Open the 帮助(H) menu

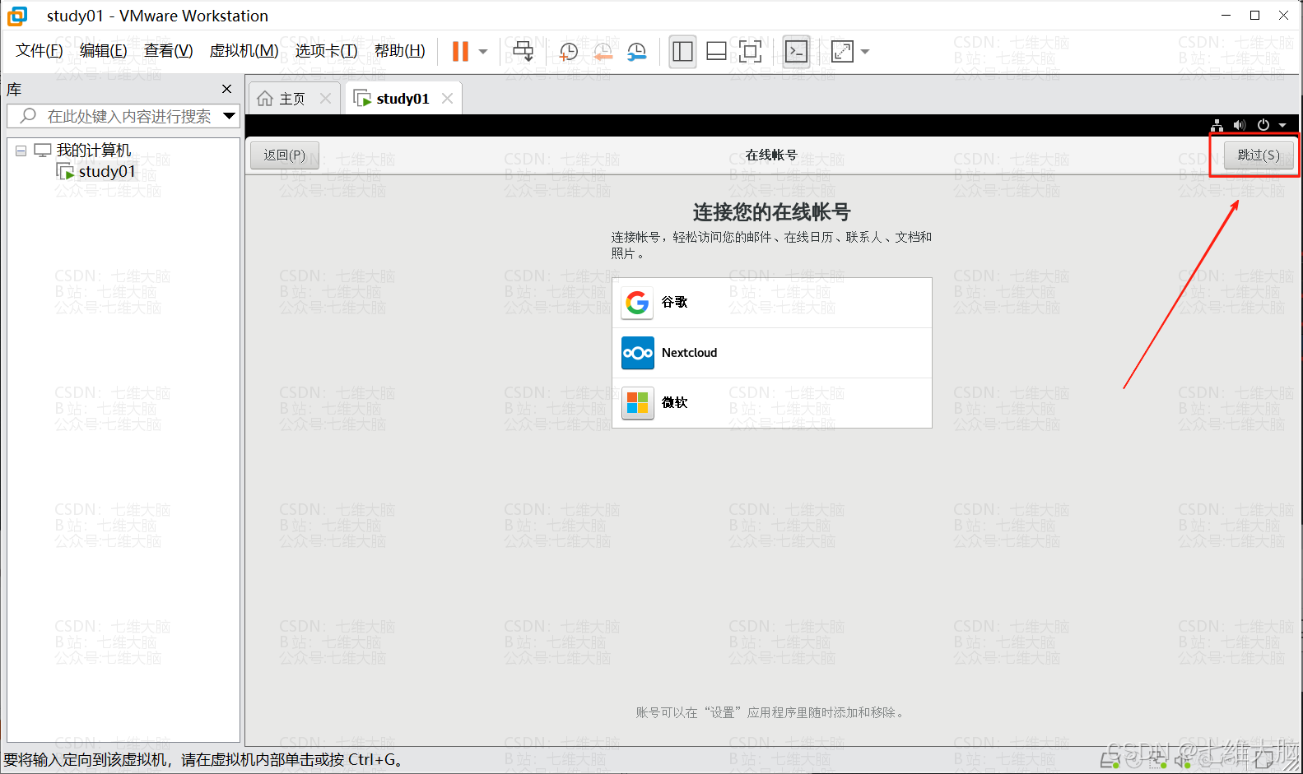400,51
